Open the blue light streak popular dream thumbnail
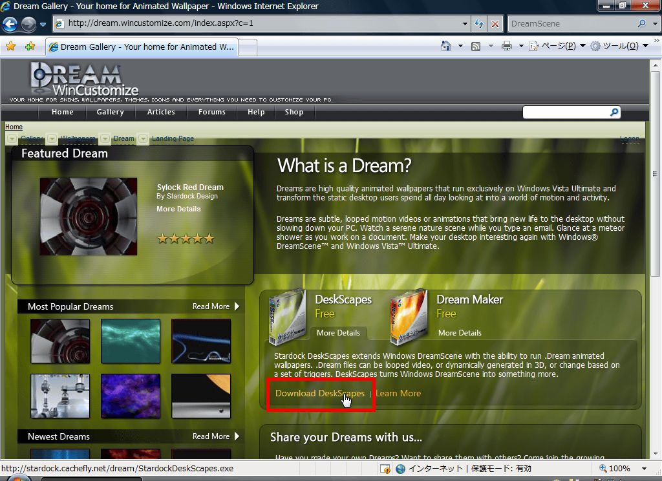 pyautogui.click(x=201, y=341)
